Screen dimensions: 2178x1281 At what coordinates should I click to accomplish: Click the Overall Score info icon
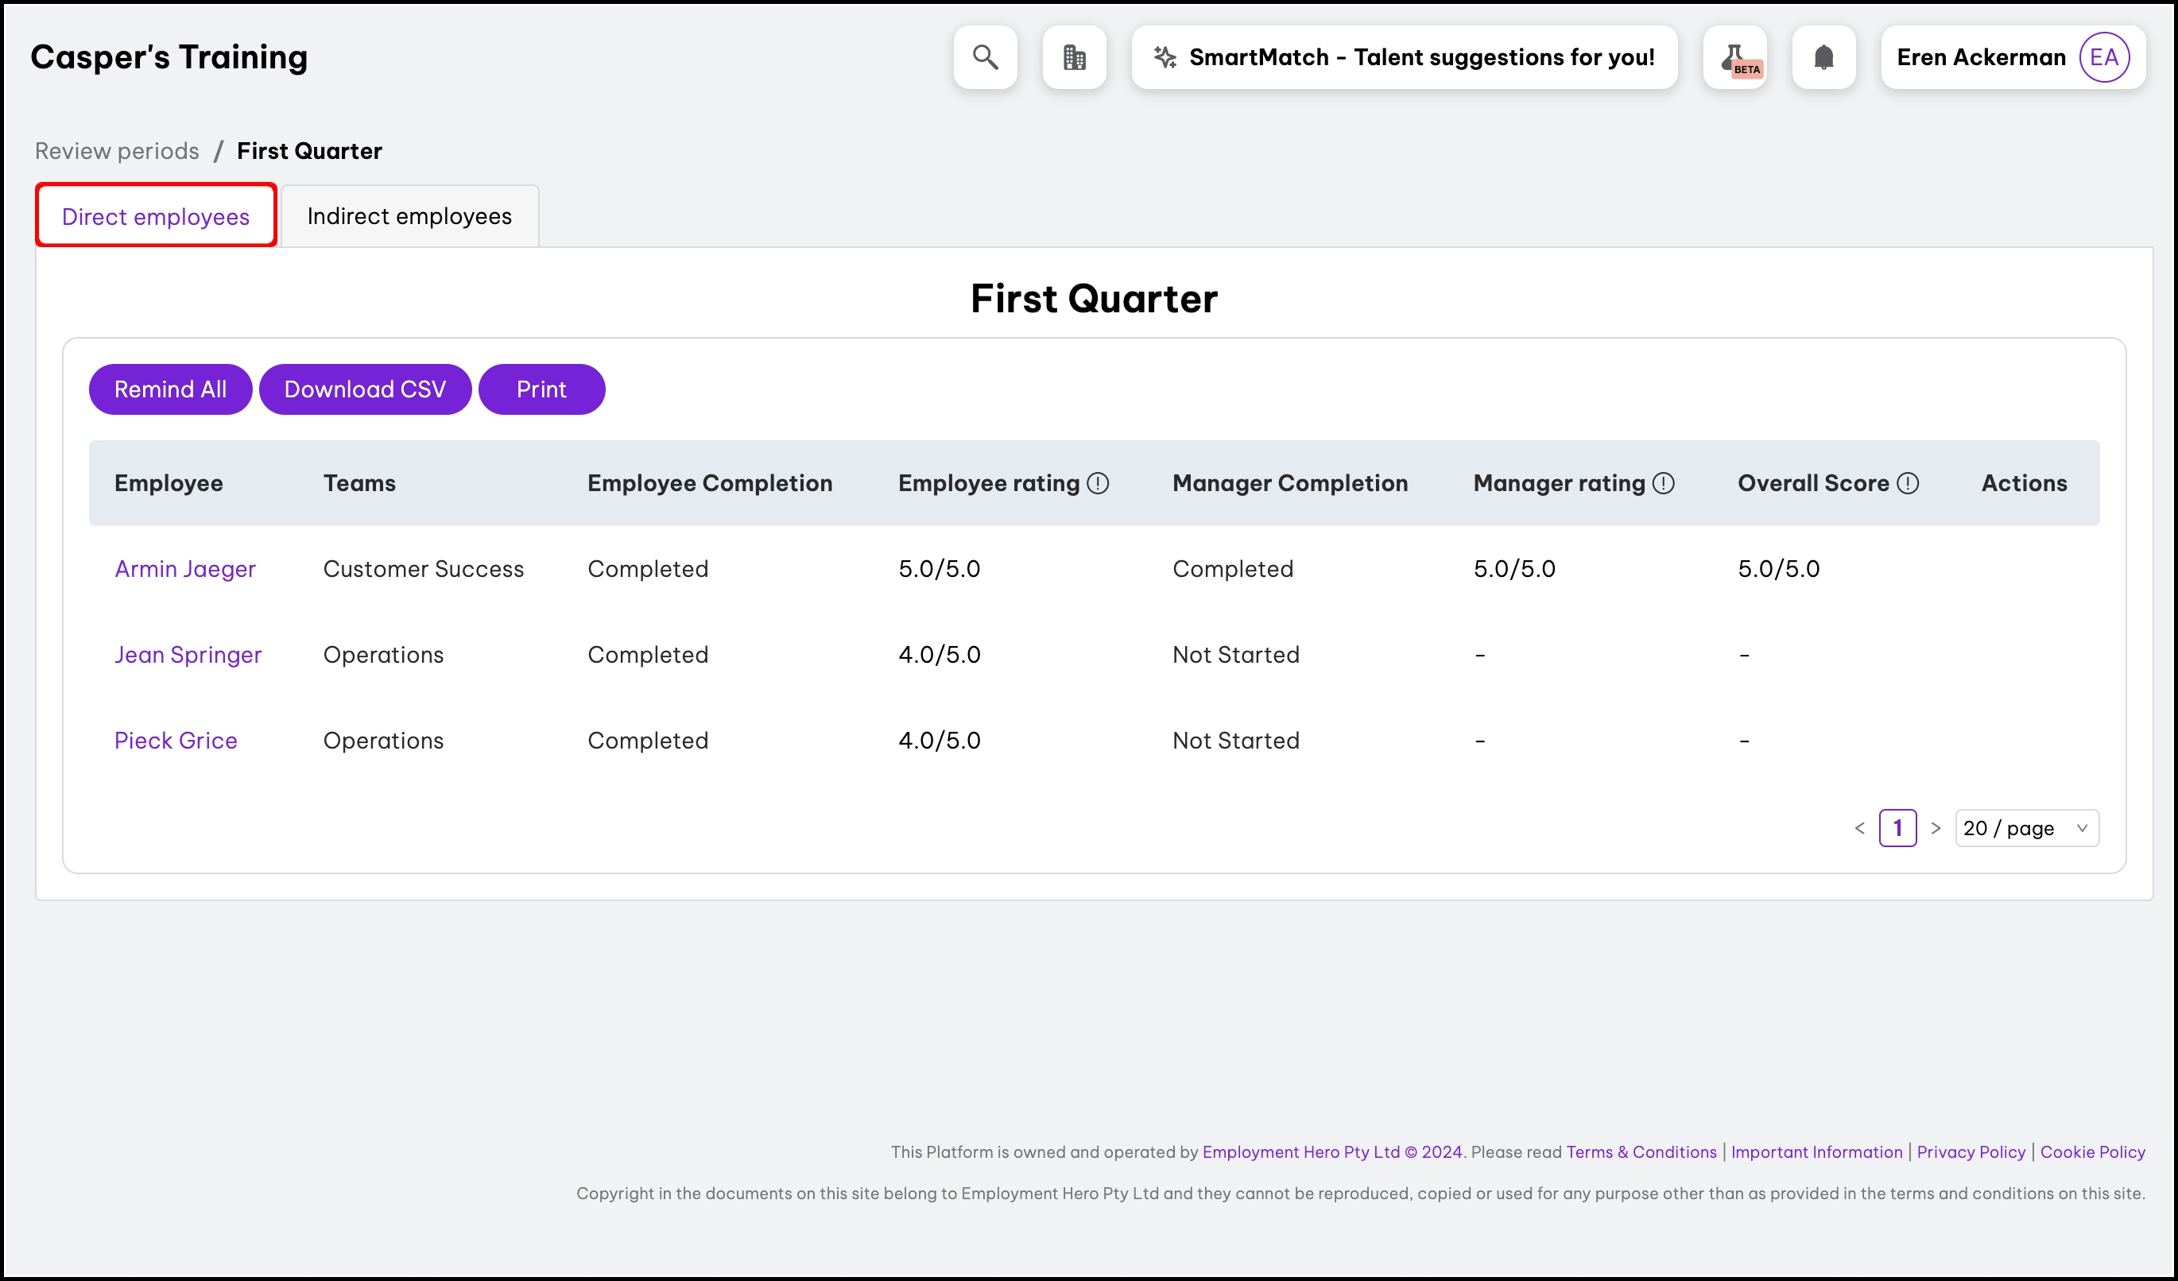[1909, 484]
